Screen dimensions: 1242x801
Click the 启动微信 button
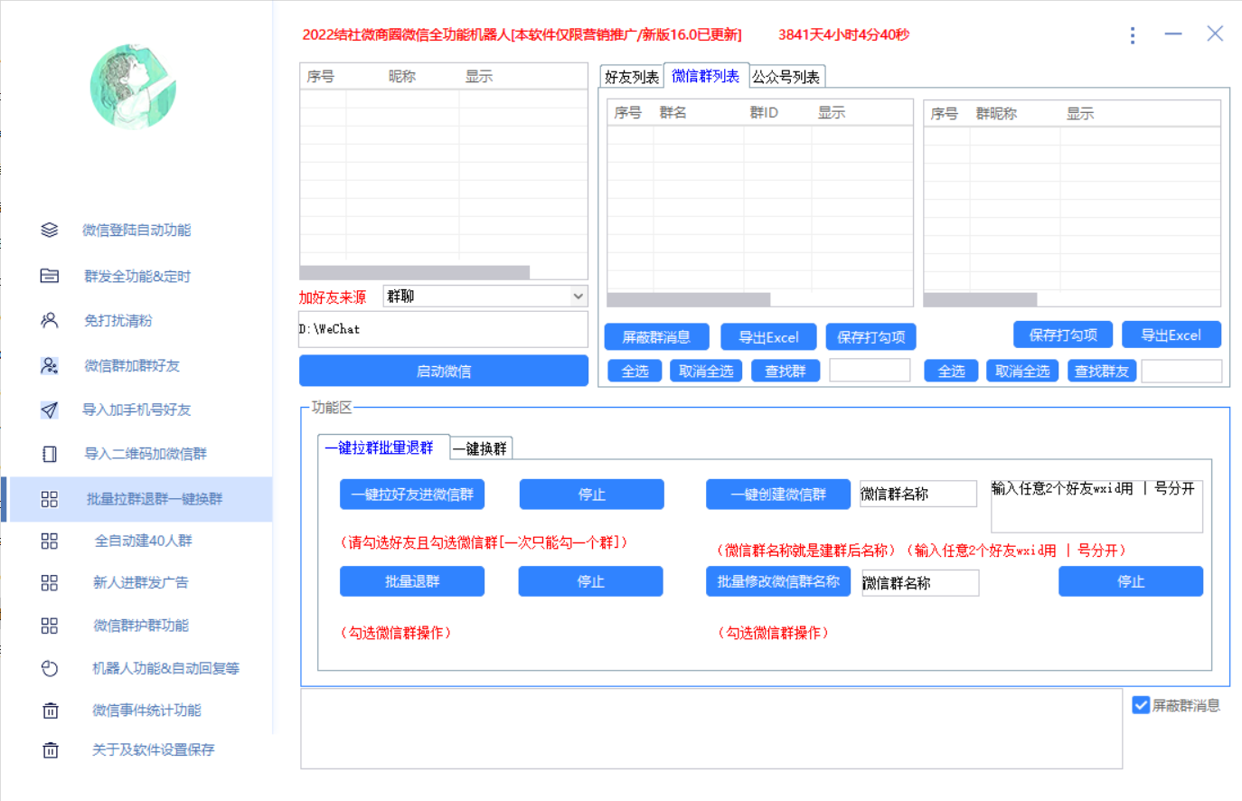pos(443,371)
